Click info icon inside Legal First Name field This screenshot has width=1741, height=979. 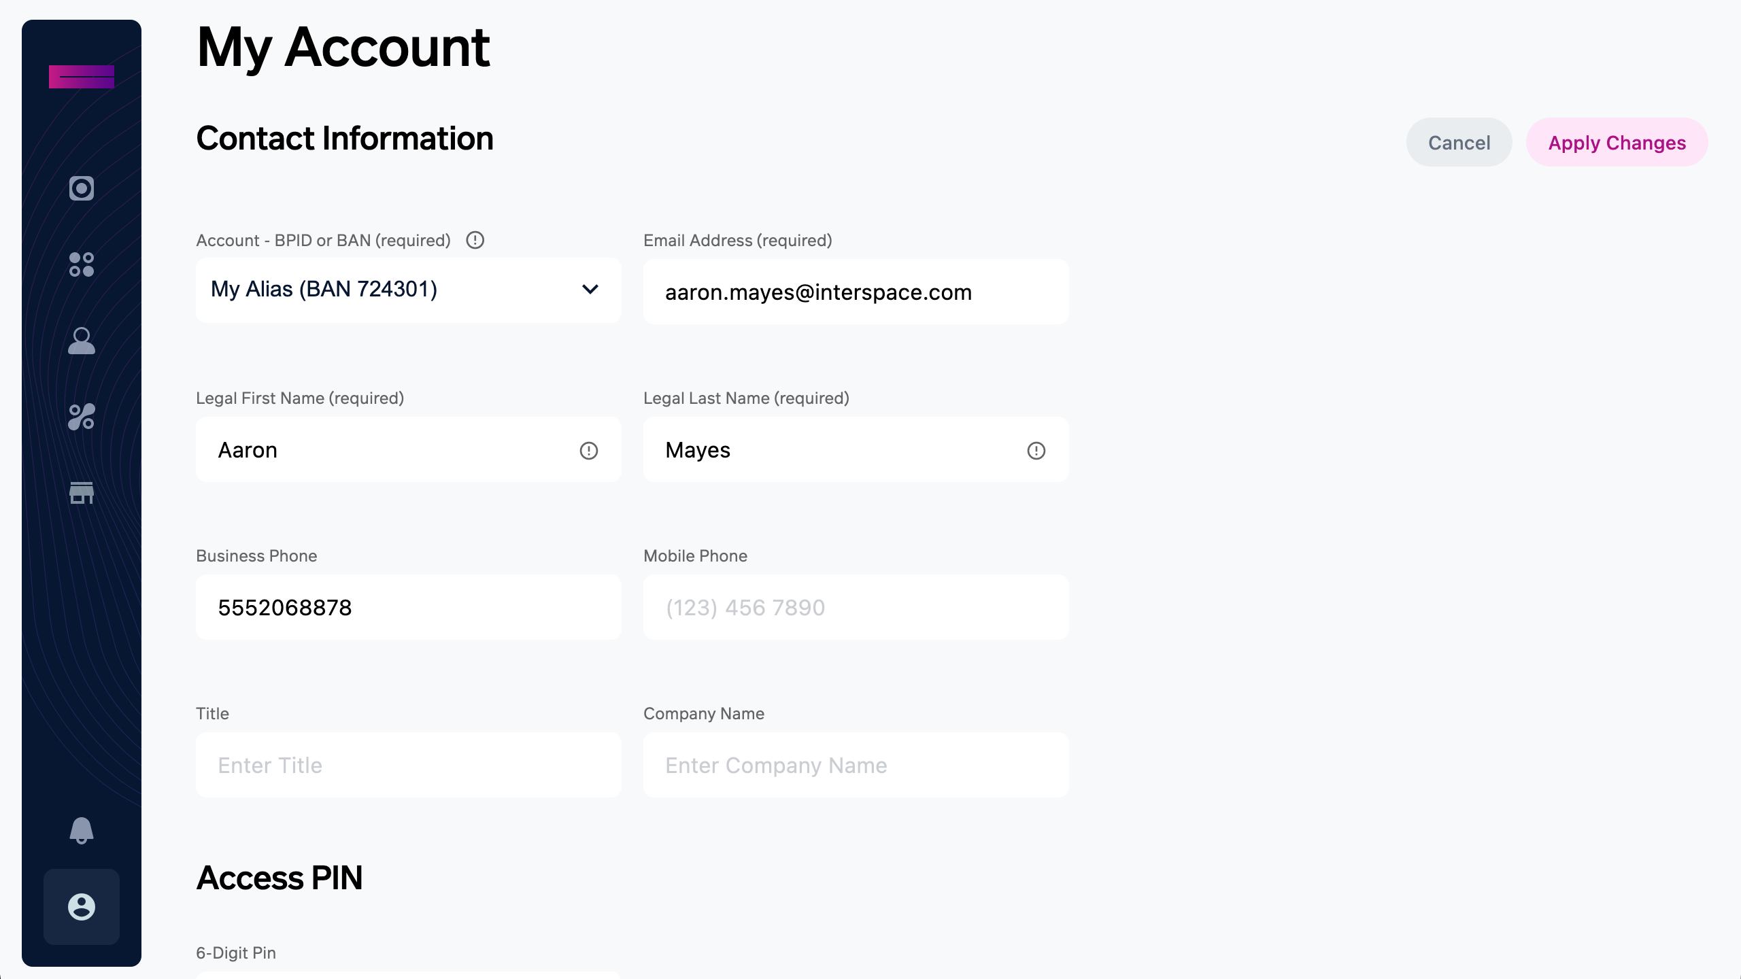point(588,451)
